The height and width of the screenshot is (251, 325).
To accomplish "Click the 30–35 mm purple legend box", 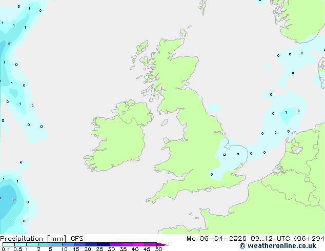I will click(x=115, y=244).
